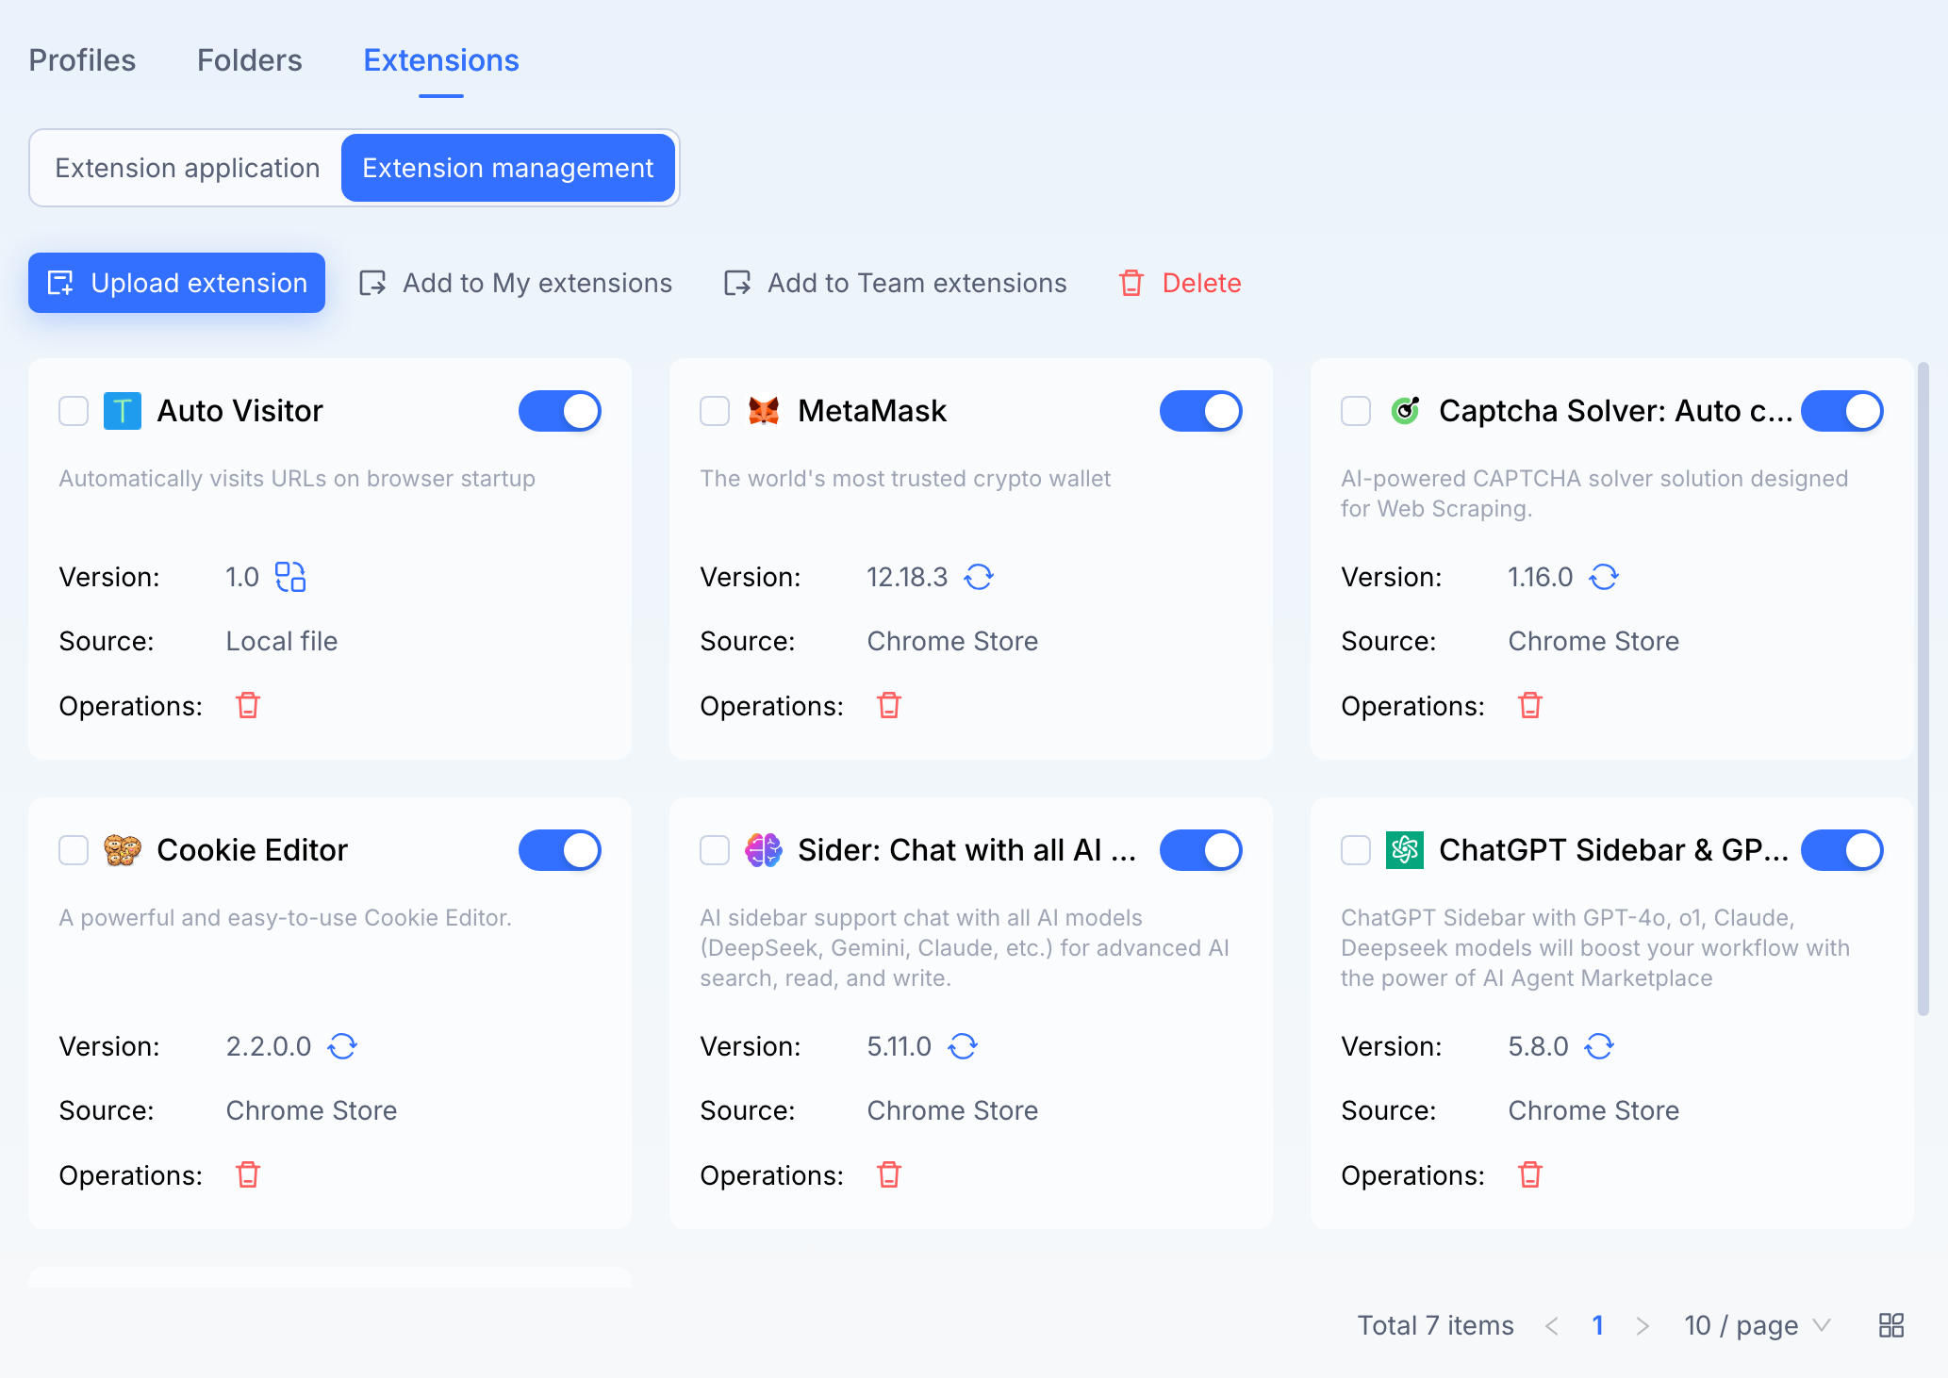
Task: Check the Sider checkbox
Action: pyautogui.click(x=715, y=850)
